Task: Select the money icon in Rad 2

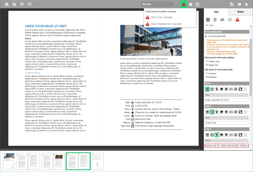Action: 231,112
